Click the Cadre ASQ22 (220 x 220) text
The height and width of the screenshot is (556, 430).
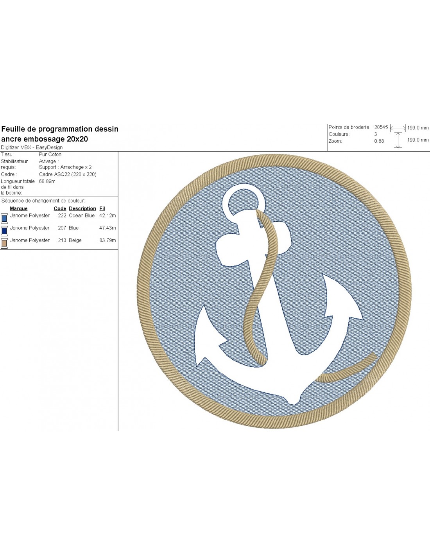coord(68,174)
